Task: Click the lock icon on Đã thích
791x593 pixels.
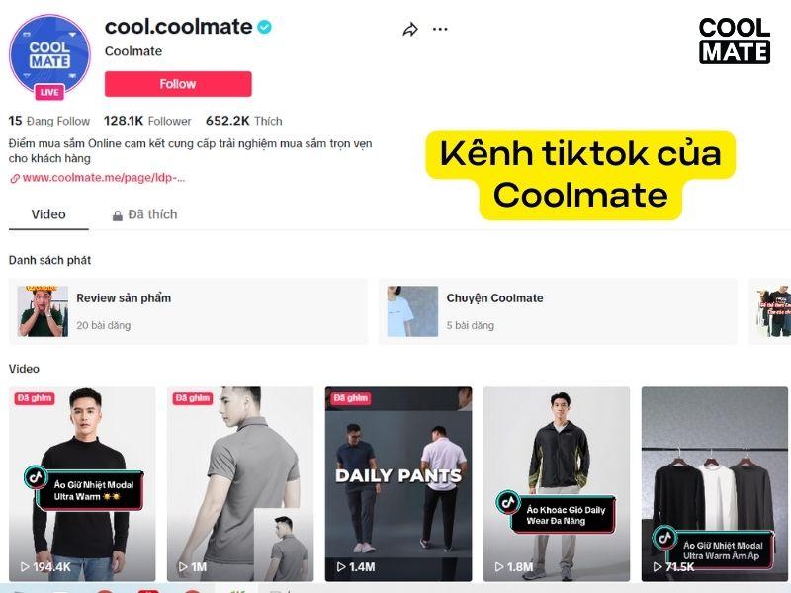Action: point(117,215)
